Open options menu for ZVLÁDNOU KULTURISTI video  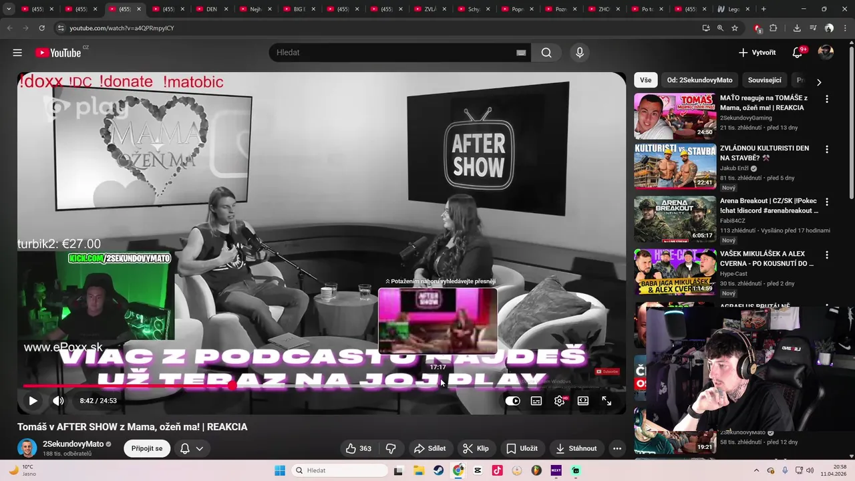[827, 149]
